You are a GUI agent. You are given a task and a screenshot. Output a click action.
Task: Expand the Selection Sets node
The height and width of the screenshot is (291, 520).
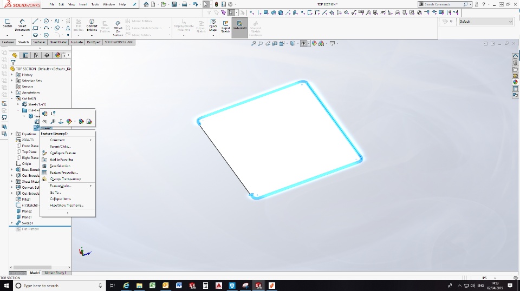pyautogui.click(x=12, y=81)
